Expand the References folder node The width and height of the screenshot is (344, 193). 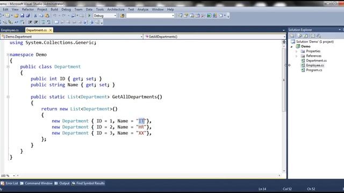(x=297, y=56)
